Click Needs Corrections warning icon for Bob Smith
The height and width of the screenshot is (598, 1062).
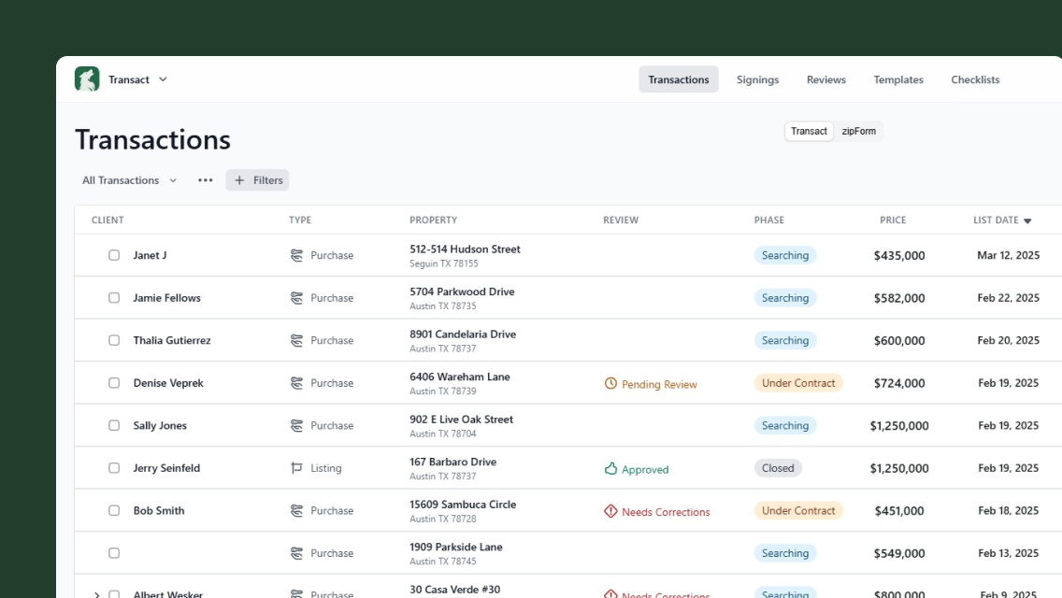point(611,511)
